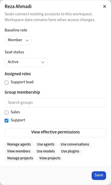Image resolution: width=111 pixels, height=185 pixels.
Task: Click the Use agents permission chip
Action: pyautogui.click(x=46, y=144)
